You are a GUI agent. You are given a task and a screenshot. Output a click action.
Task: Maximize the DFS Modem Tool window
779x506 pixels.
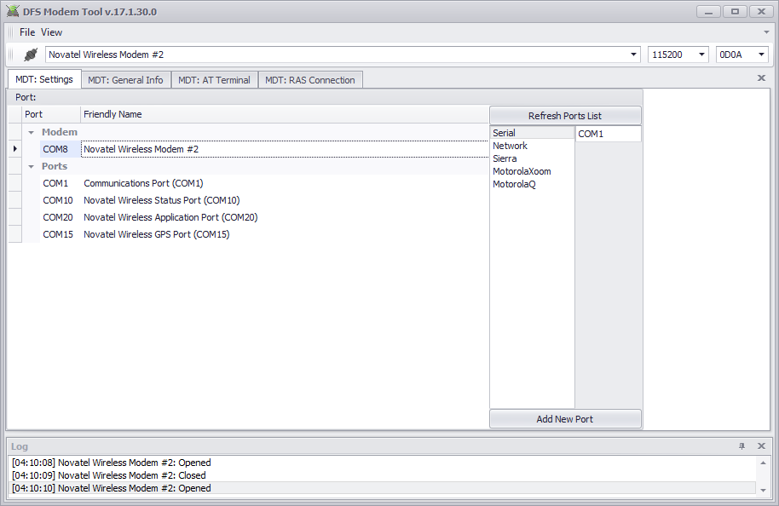[735, 11]
